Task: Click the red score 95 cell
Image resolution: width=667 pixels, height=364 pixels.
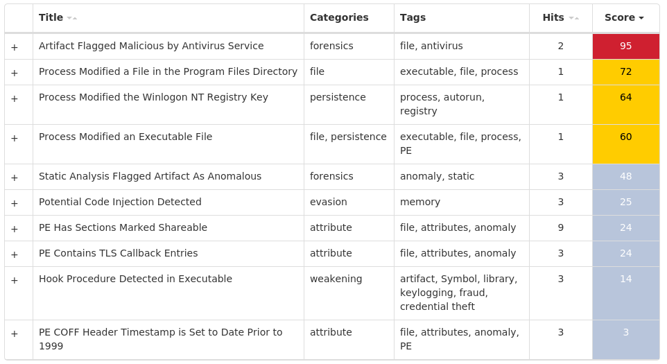Action: click(625, 46)
